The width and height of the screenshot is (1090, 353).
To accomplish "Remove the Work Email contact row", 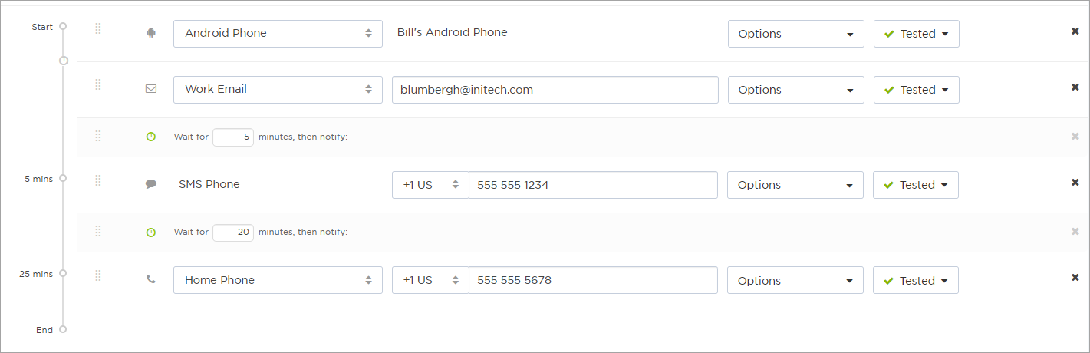I will [1075, 87].
